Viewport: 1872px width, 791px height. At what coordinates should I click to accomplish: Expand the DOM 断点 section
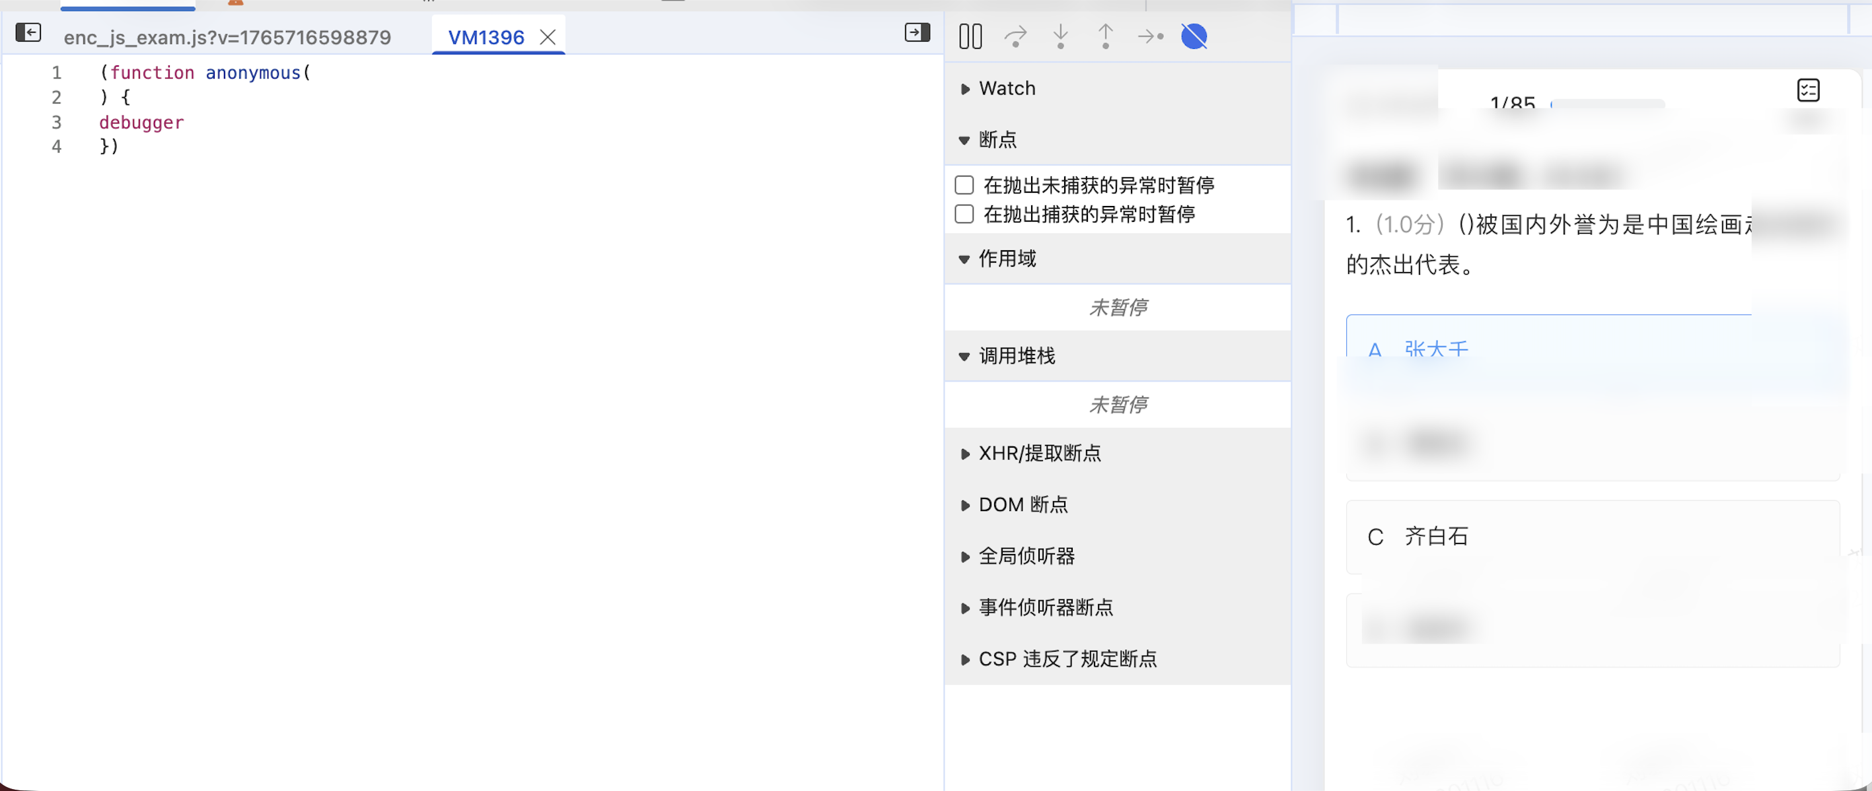(x=1118, y=505)
